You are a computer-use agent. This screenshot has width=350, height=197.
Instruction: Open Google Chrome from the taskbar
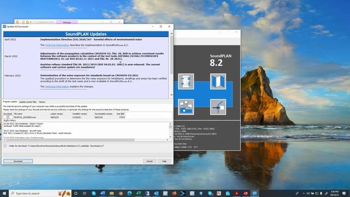tap(120, 193)
